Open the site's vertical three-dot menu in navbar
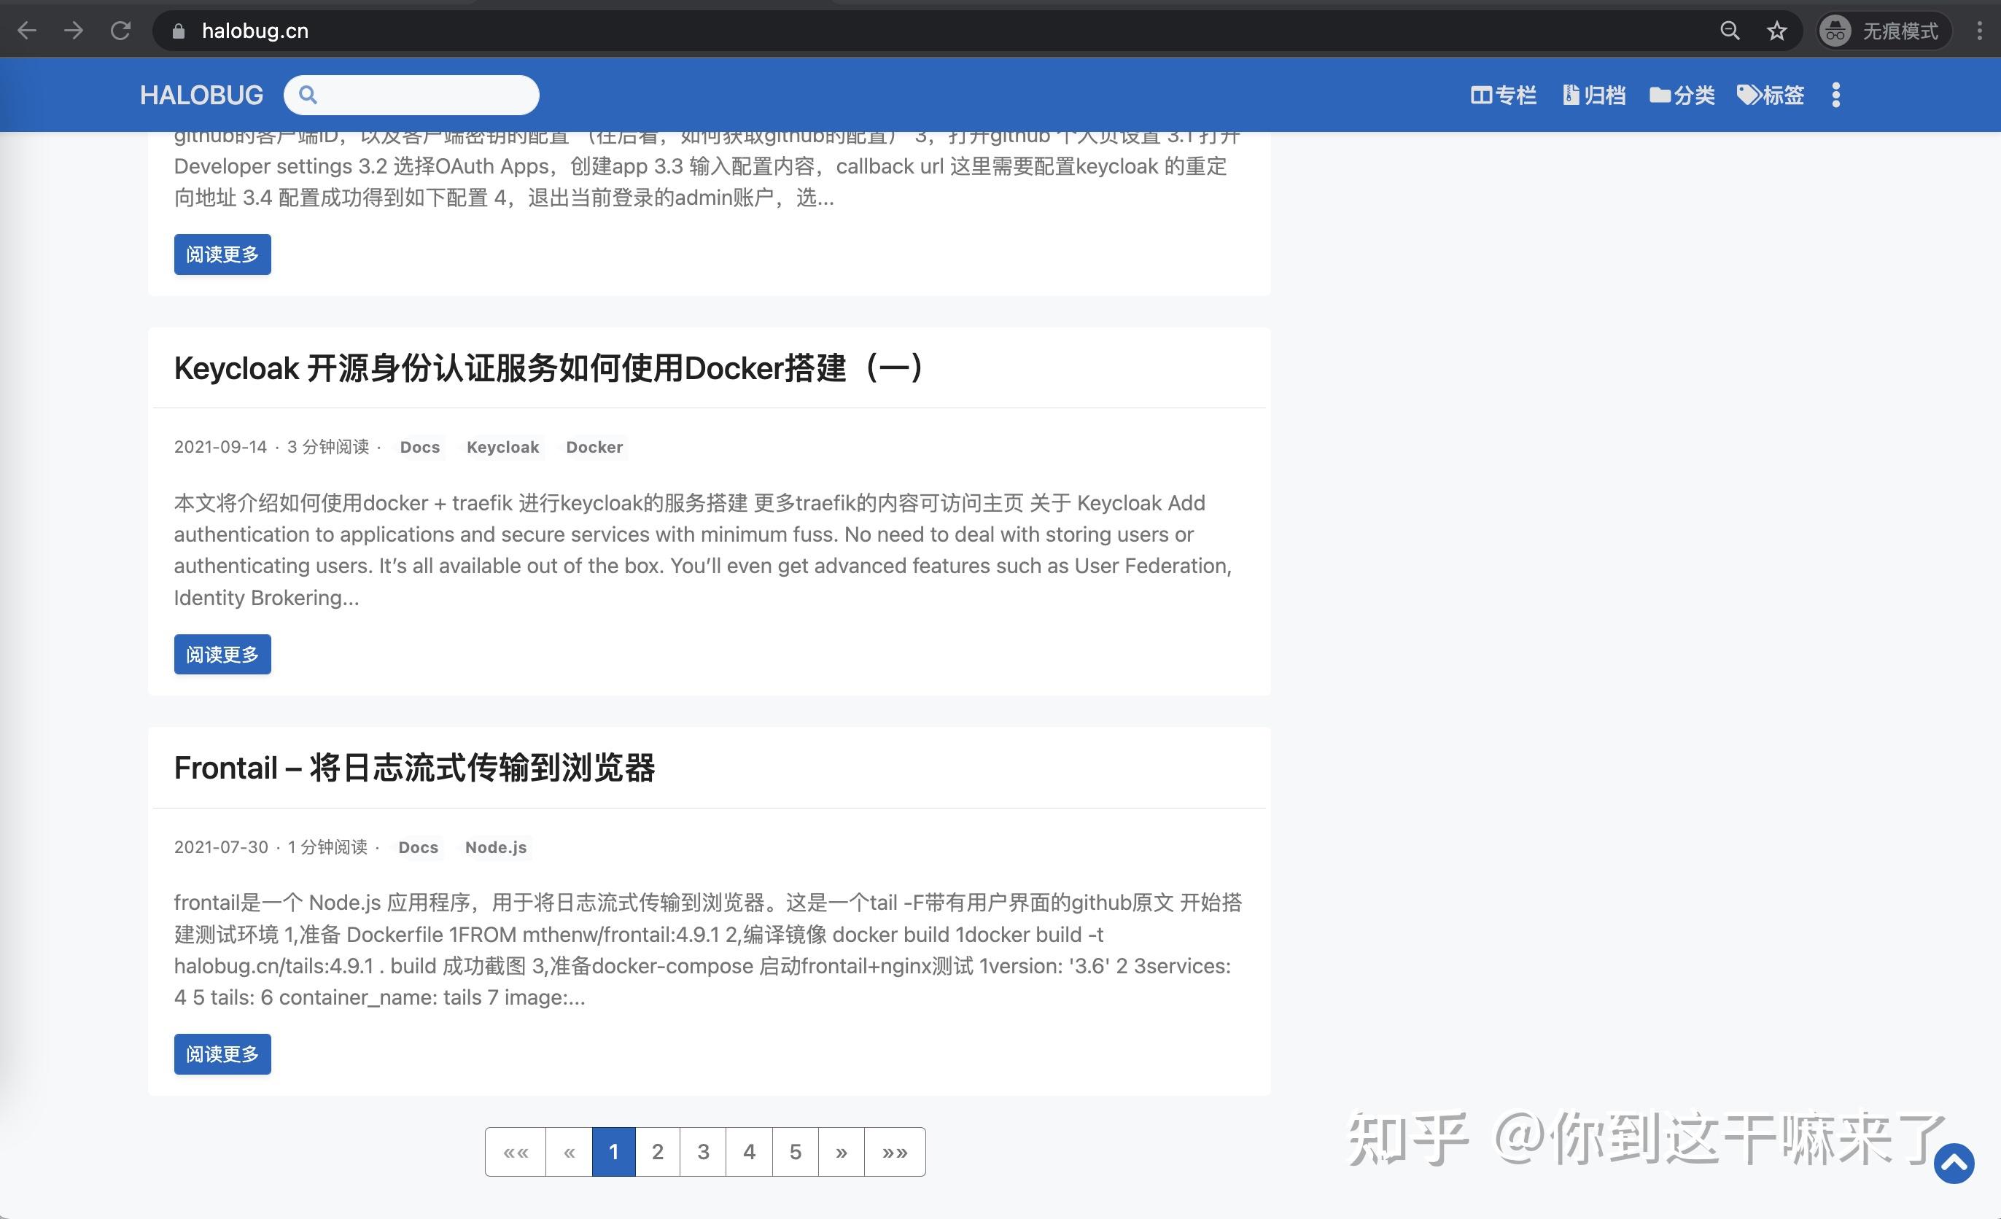This screenshot has height=1219, width=2001. click(1836, 95)
